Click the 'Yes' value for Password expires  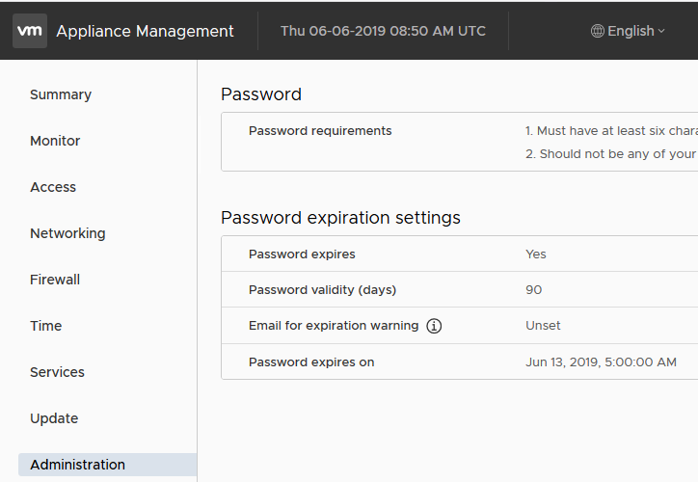[x=535, y=254]
